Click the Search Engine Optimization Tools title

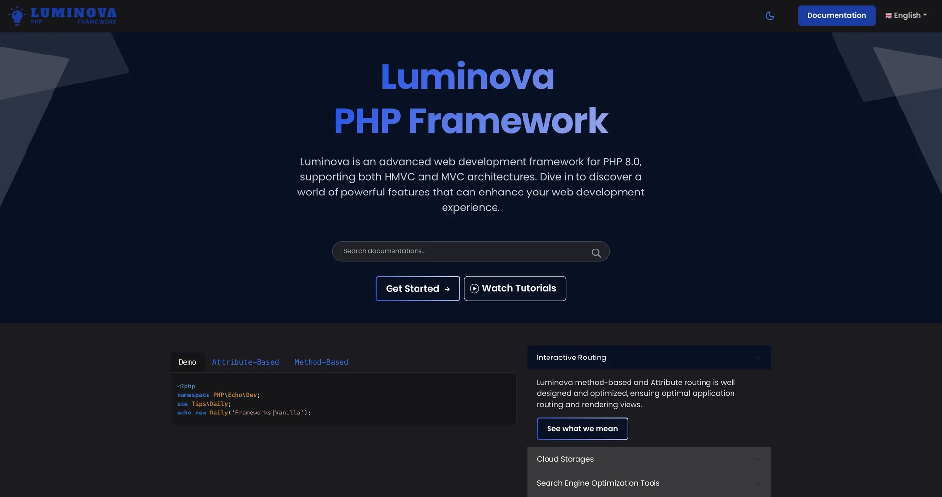click(598, 483)
